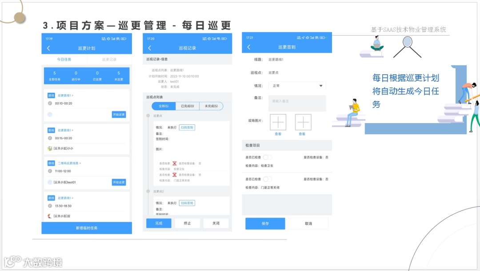Switch to the 巡更记录 tab
The height and width of the screenshot is (271, 480).
[x=109, y=60]
